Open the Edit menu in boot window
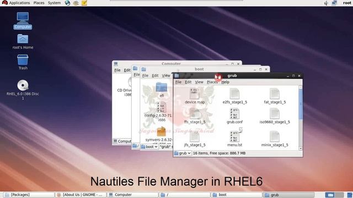Image resolution: width=353 pixels, height=198 pixels. pyautogui.click(x=155, y=76)
